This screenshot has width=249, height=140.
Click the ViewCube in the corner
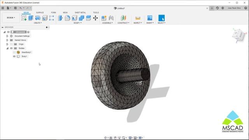pyautogui.click(x=238, y=35)
